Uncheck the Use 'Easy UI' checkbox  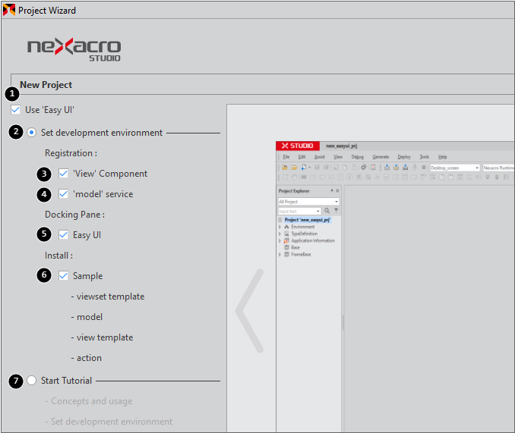[15, 109]
